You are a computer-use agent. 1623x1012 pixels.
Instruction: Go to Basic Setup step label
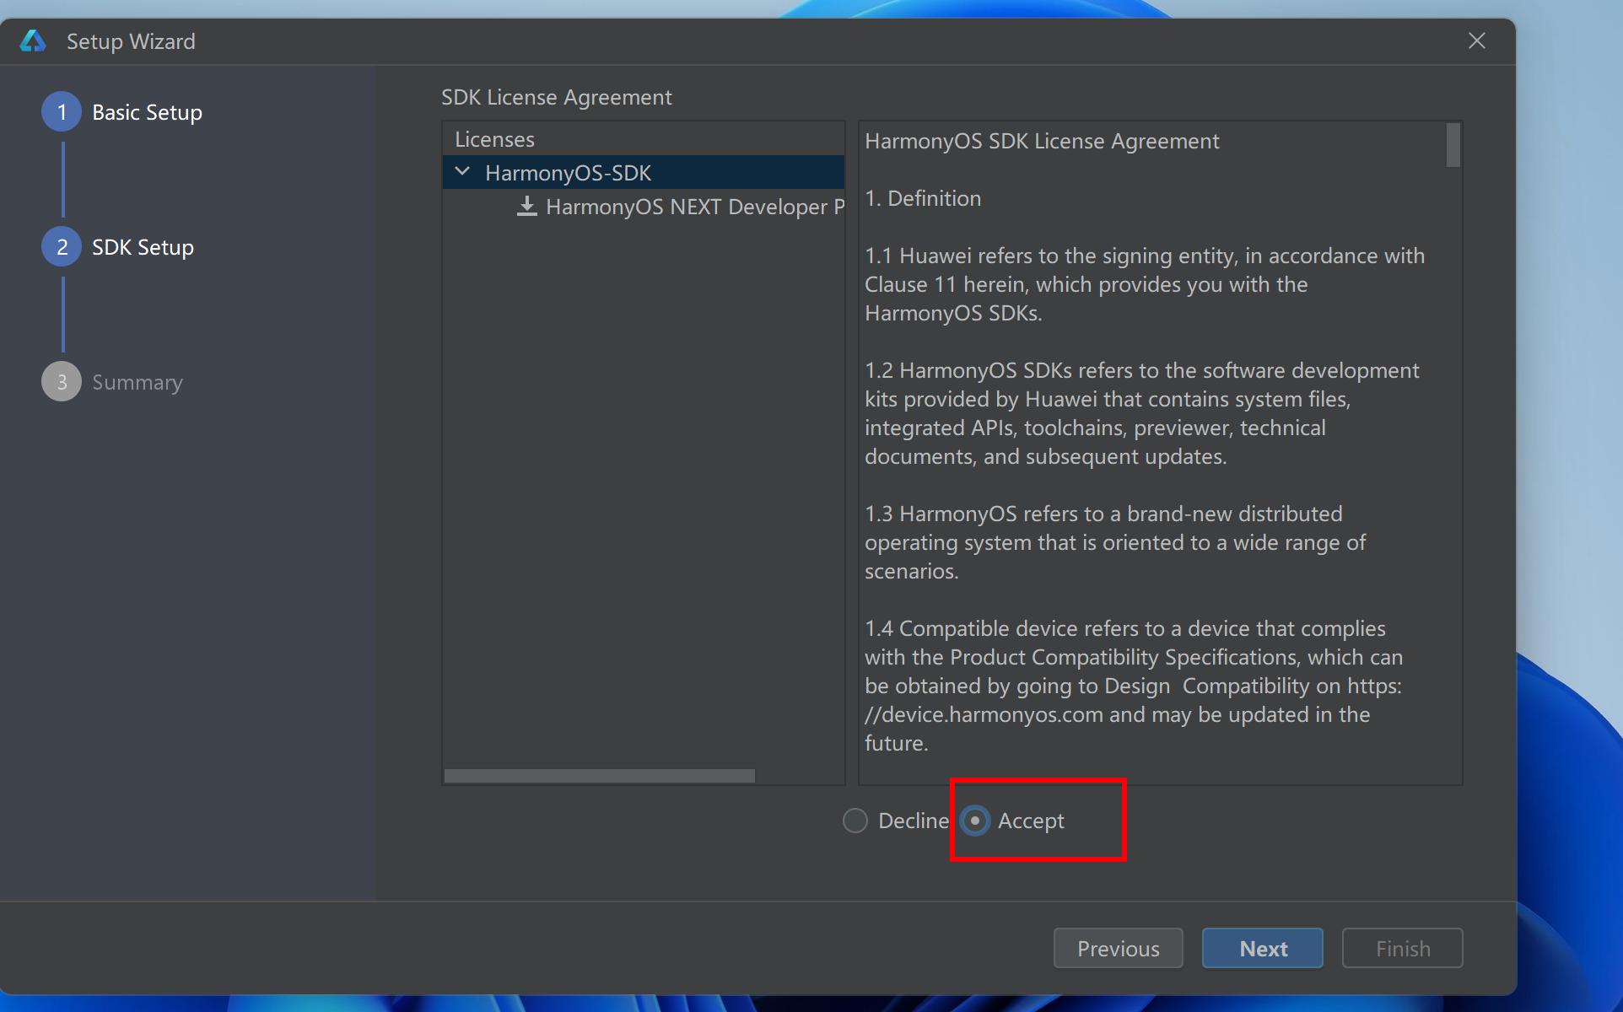(x=147, y=112)
